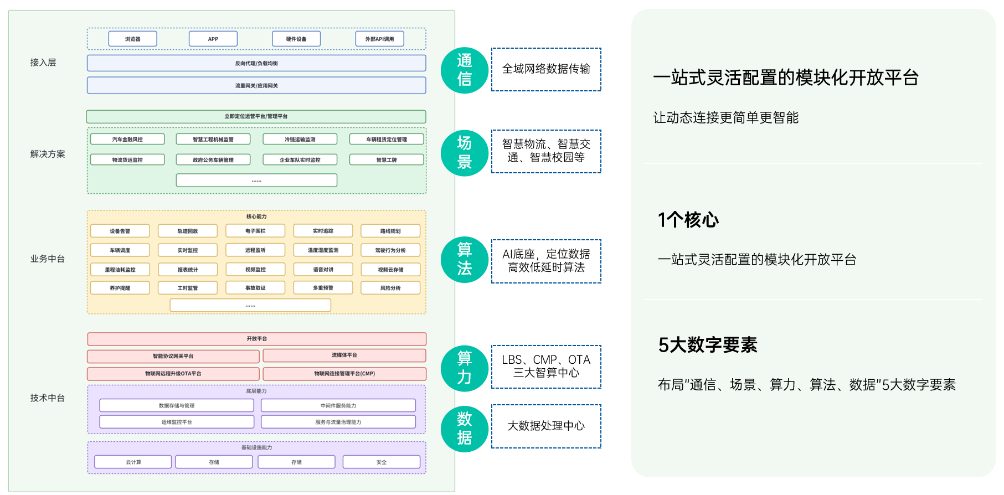Viewport: 1004px width, 495px height.
Task: Select the 云计算 infrastructure box
Action: tap(133, 462)
